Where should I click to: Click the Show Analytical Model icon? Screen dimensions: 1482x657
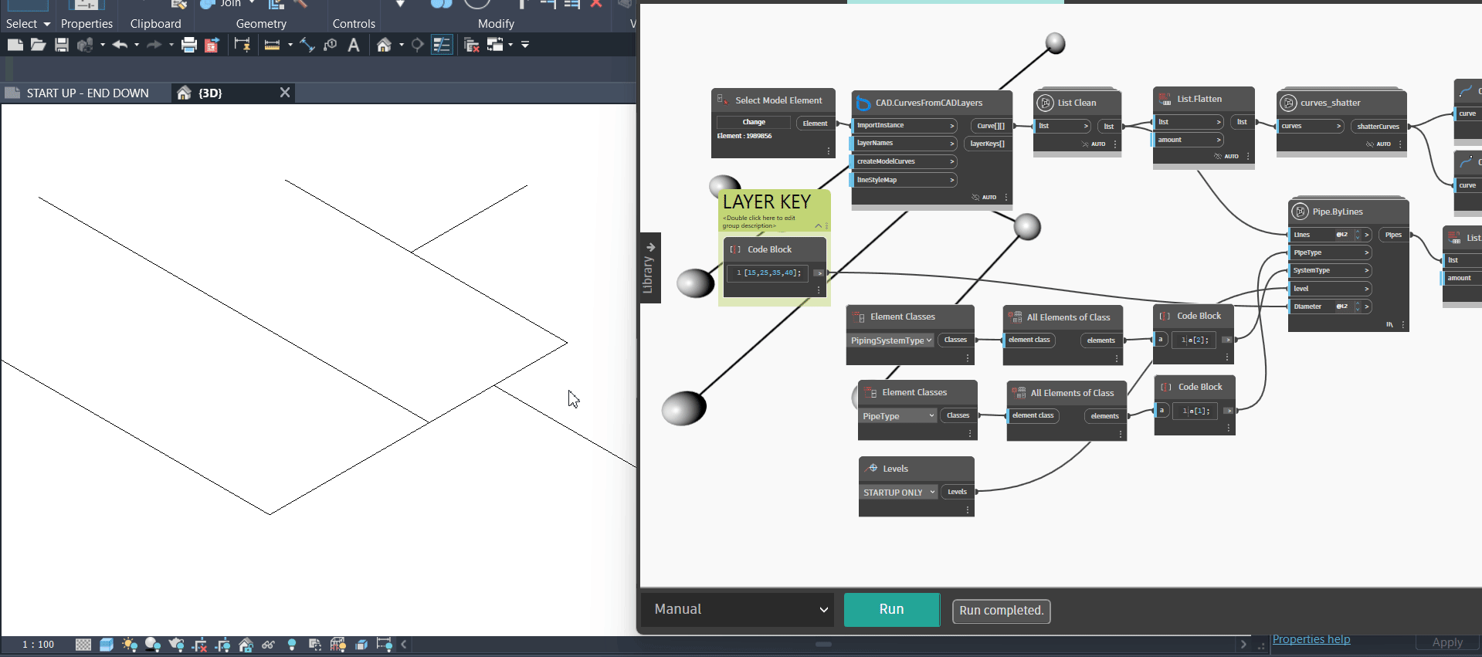click(x=338, y=645)
